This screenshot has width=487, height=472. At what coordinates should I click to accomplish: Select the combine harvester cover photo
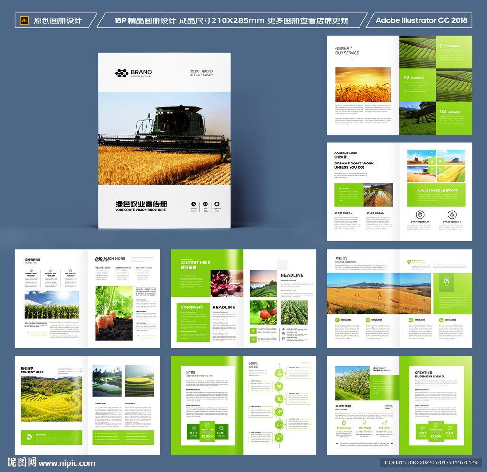[165, 138]
